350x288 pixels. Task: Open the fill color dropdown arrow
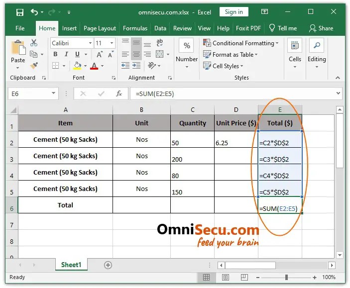point(85,66)
